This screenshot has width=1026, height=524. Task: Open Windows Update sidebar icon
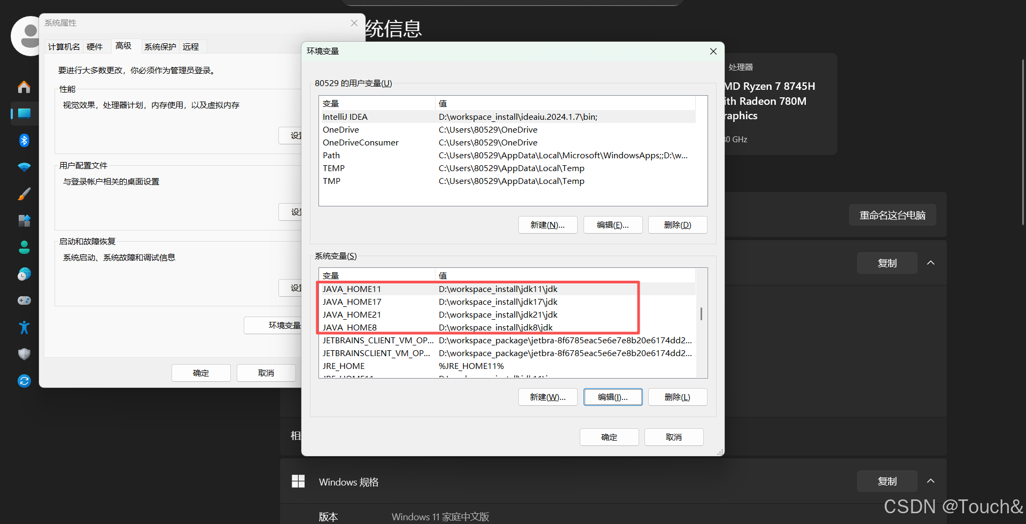[24, 381]
